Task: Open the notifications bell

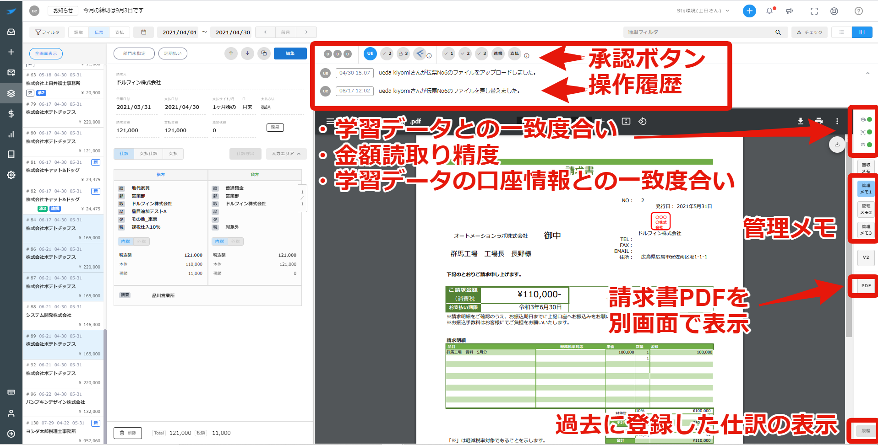Action: pos(769,11)
